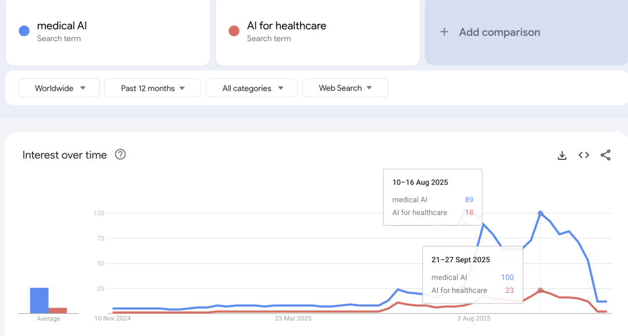Open the embed code icon
Image resolution: width=628 pixels, height=336 pixels.
[x=584, y=155]
